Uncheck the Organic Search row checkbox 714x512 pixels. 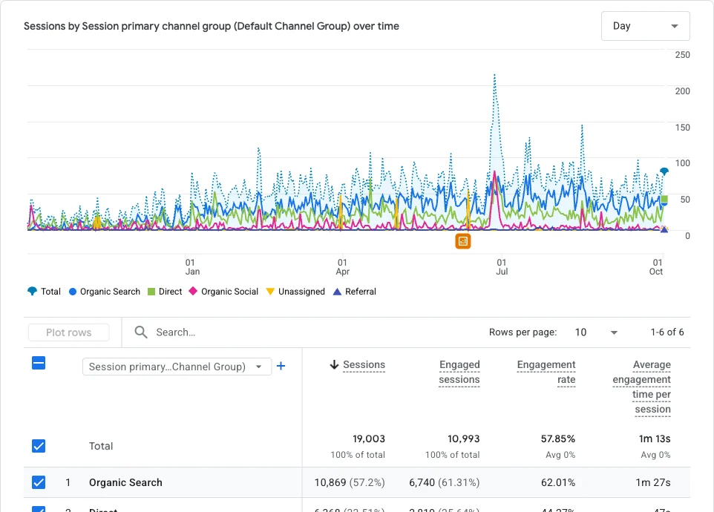click(x=39, y=482)
